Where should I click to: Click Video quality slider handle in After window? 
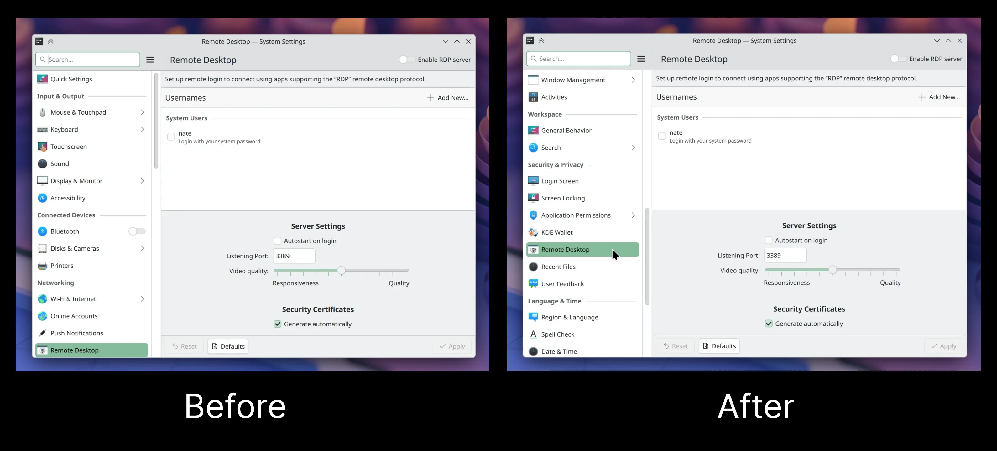[833, 270]
